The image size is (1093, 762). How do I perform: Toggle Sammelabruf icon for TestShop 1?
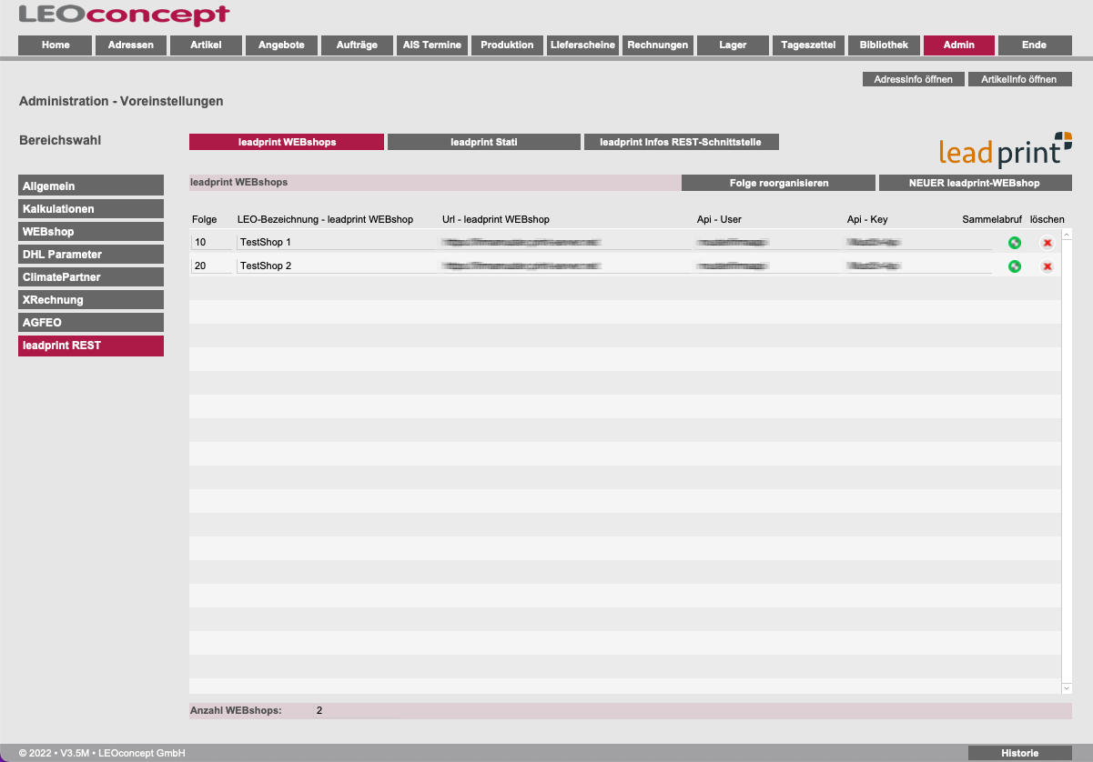(x=1015, y=243)
